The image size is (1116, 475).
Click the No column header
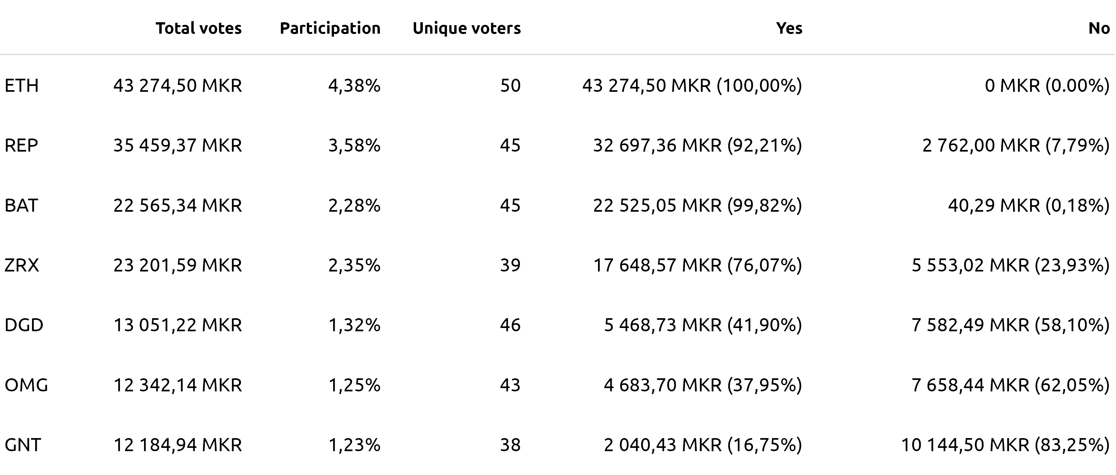pyautogui.click(x=1099, y=28)
